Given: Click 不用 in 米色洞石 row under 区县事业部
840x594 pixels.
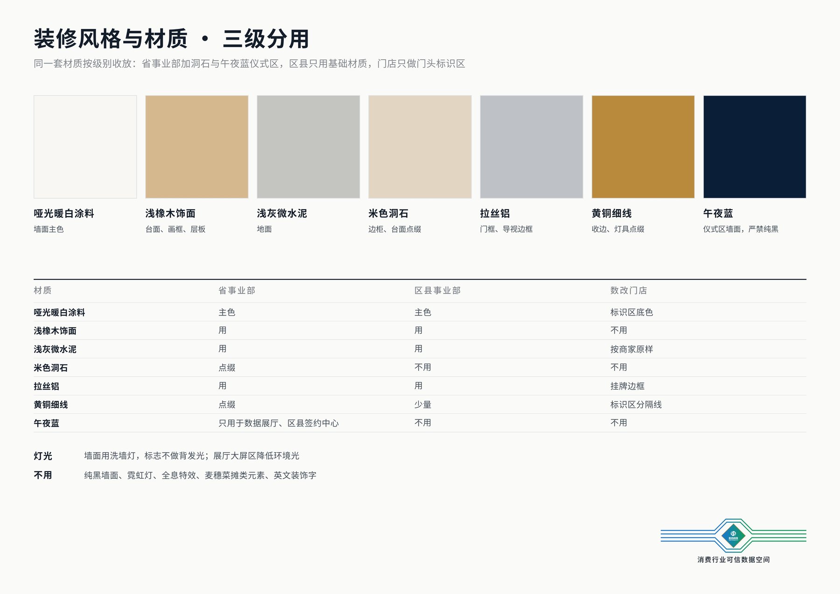Looking at the screenshot, I should tap(423, 368).
